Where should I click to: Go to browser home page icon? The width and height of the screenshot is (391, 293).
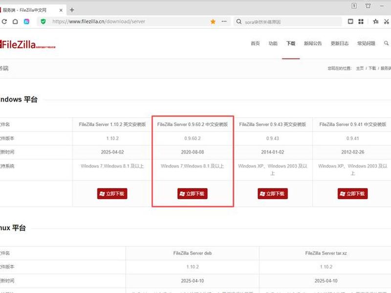pyautogui.click(x=15, y=21)
